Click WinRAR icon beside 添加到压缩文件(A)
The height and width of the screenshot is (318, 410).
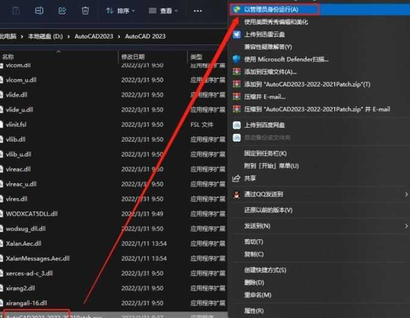(237, 72)
